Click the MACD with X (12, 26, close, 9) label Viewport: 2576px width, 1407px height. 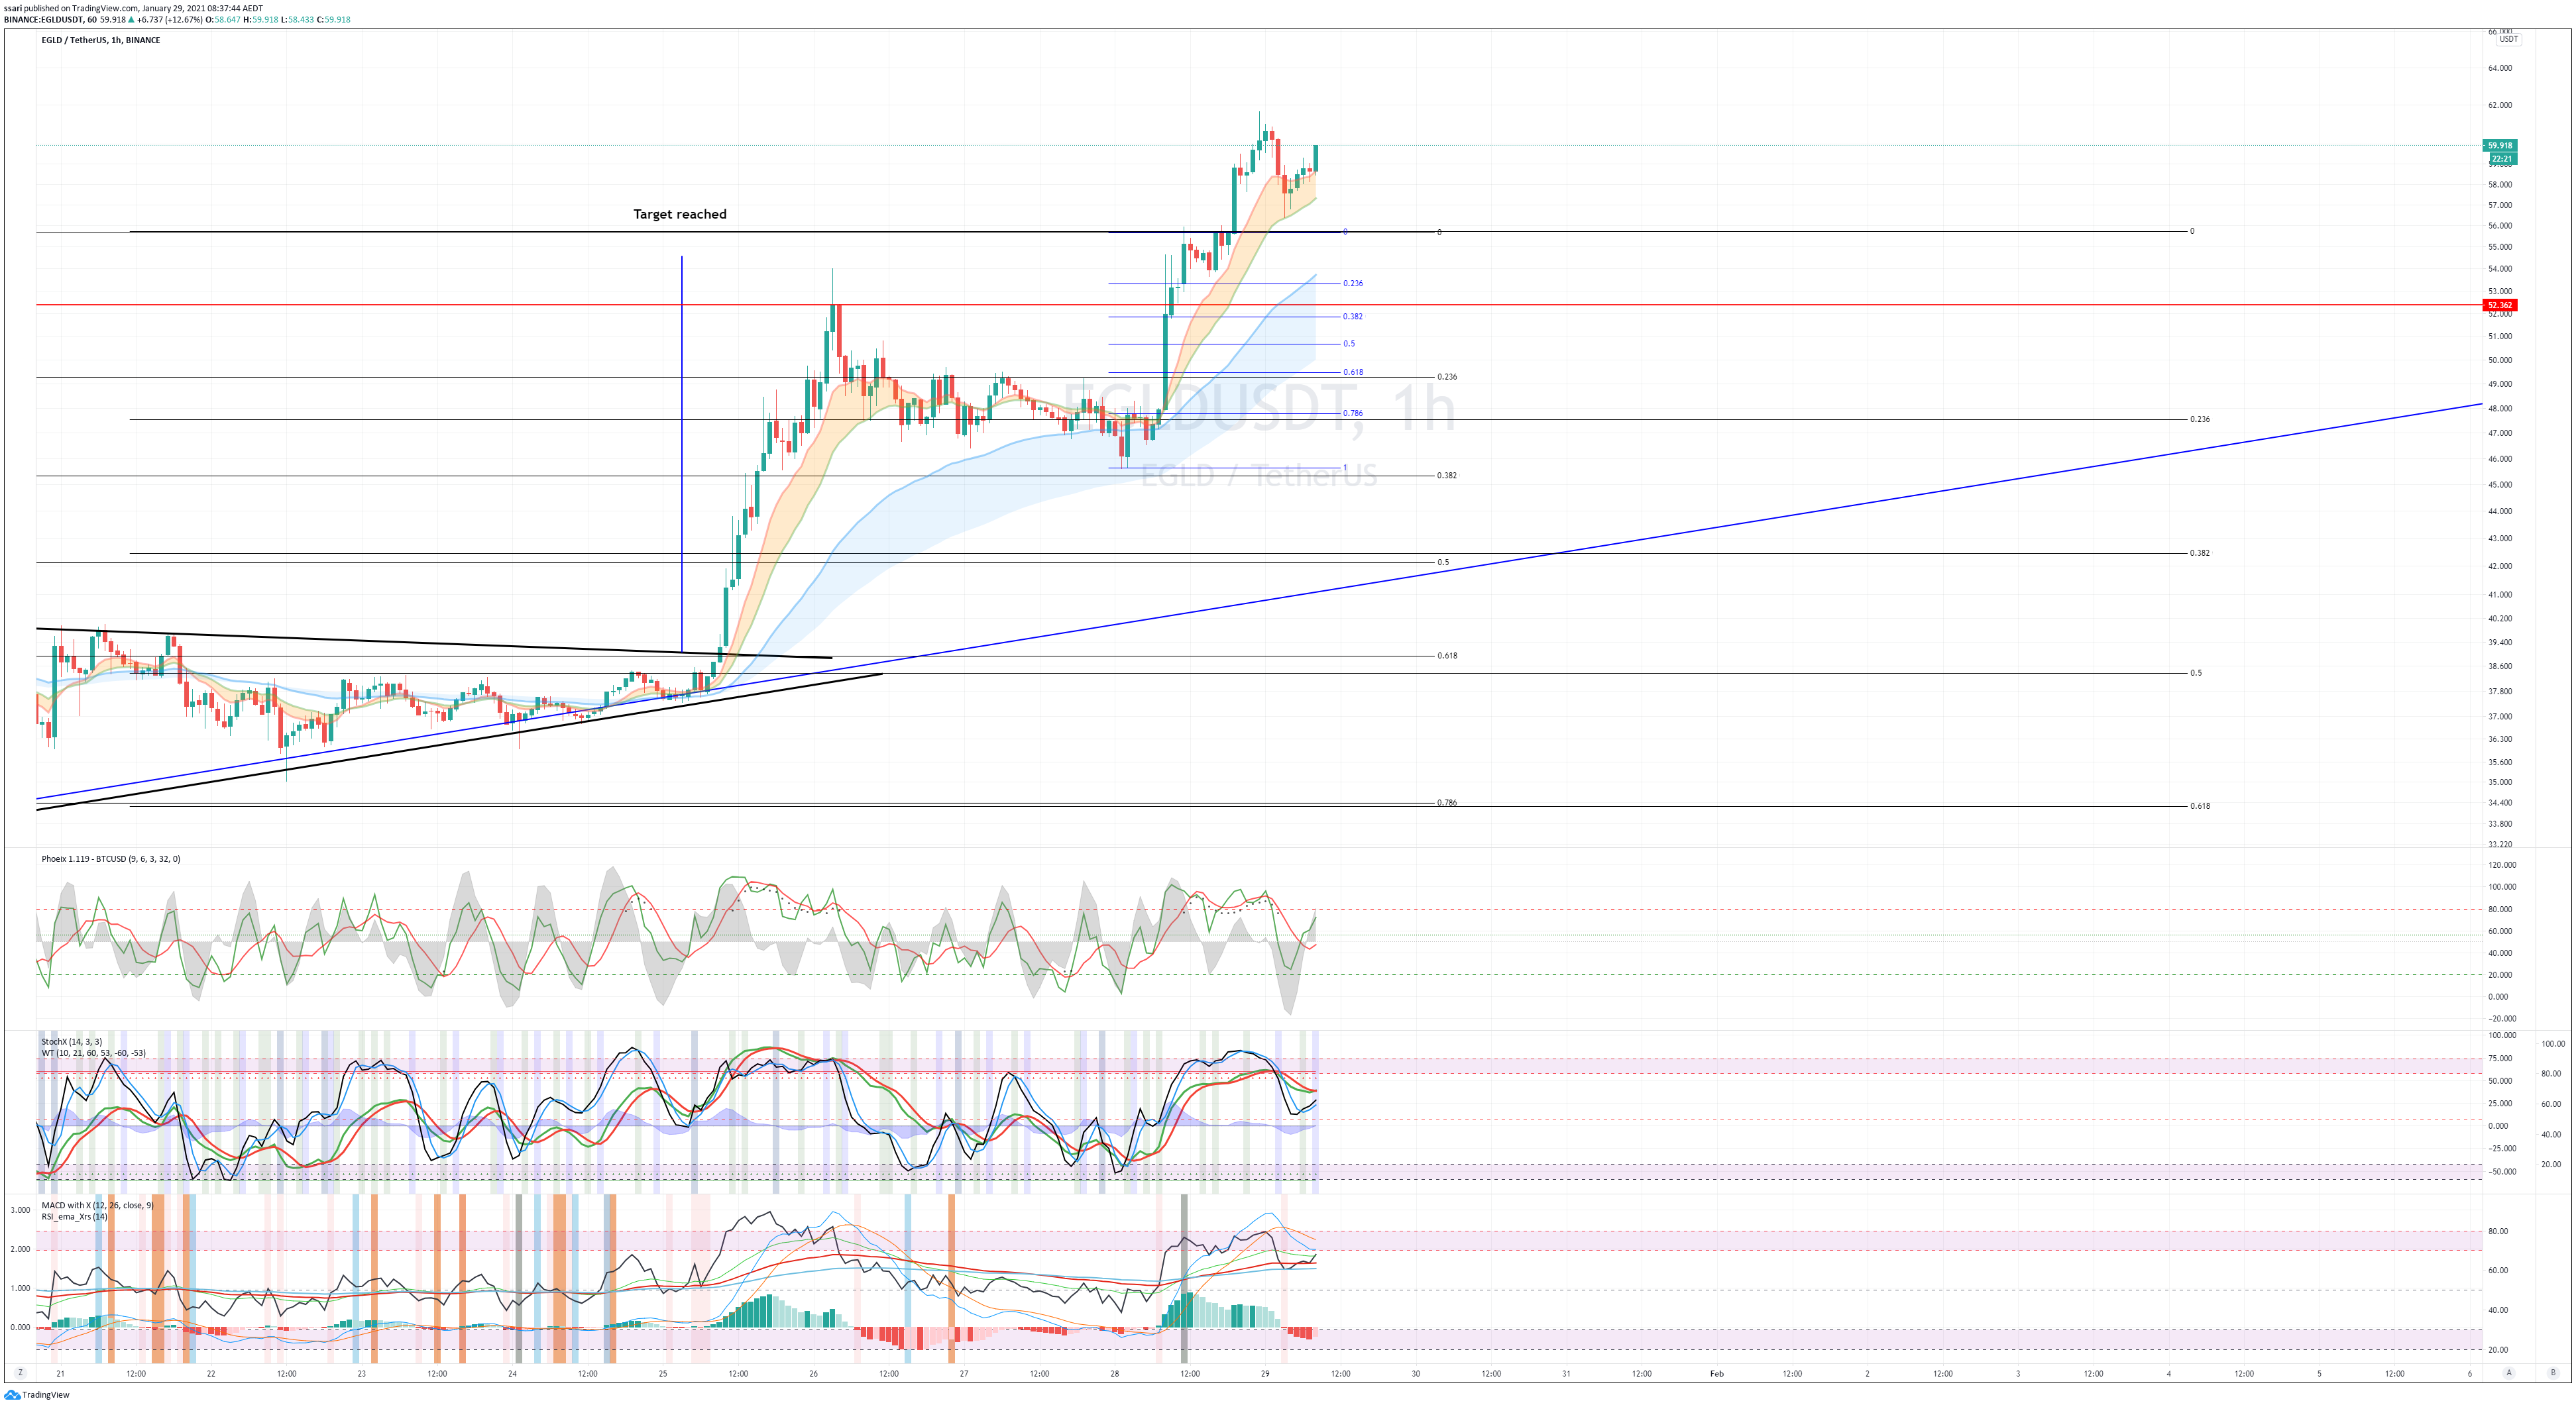tap(98, 1205)
